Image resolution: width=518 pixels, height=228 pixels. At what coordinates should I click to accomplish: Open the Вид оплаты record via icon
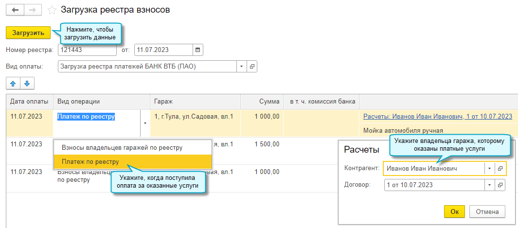[252, 66]
